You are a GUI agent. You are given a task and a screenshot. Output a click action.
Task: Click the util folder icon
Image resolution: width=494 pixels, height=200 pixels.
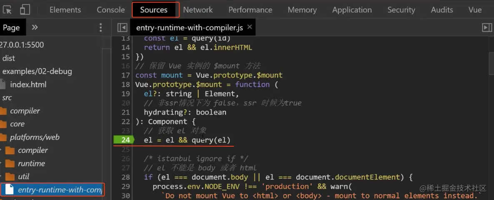click(x=10, y=177)
